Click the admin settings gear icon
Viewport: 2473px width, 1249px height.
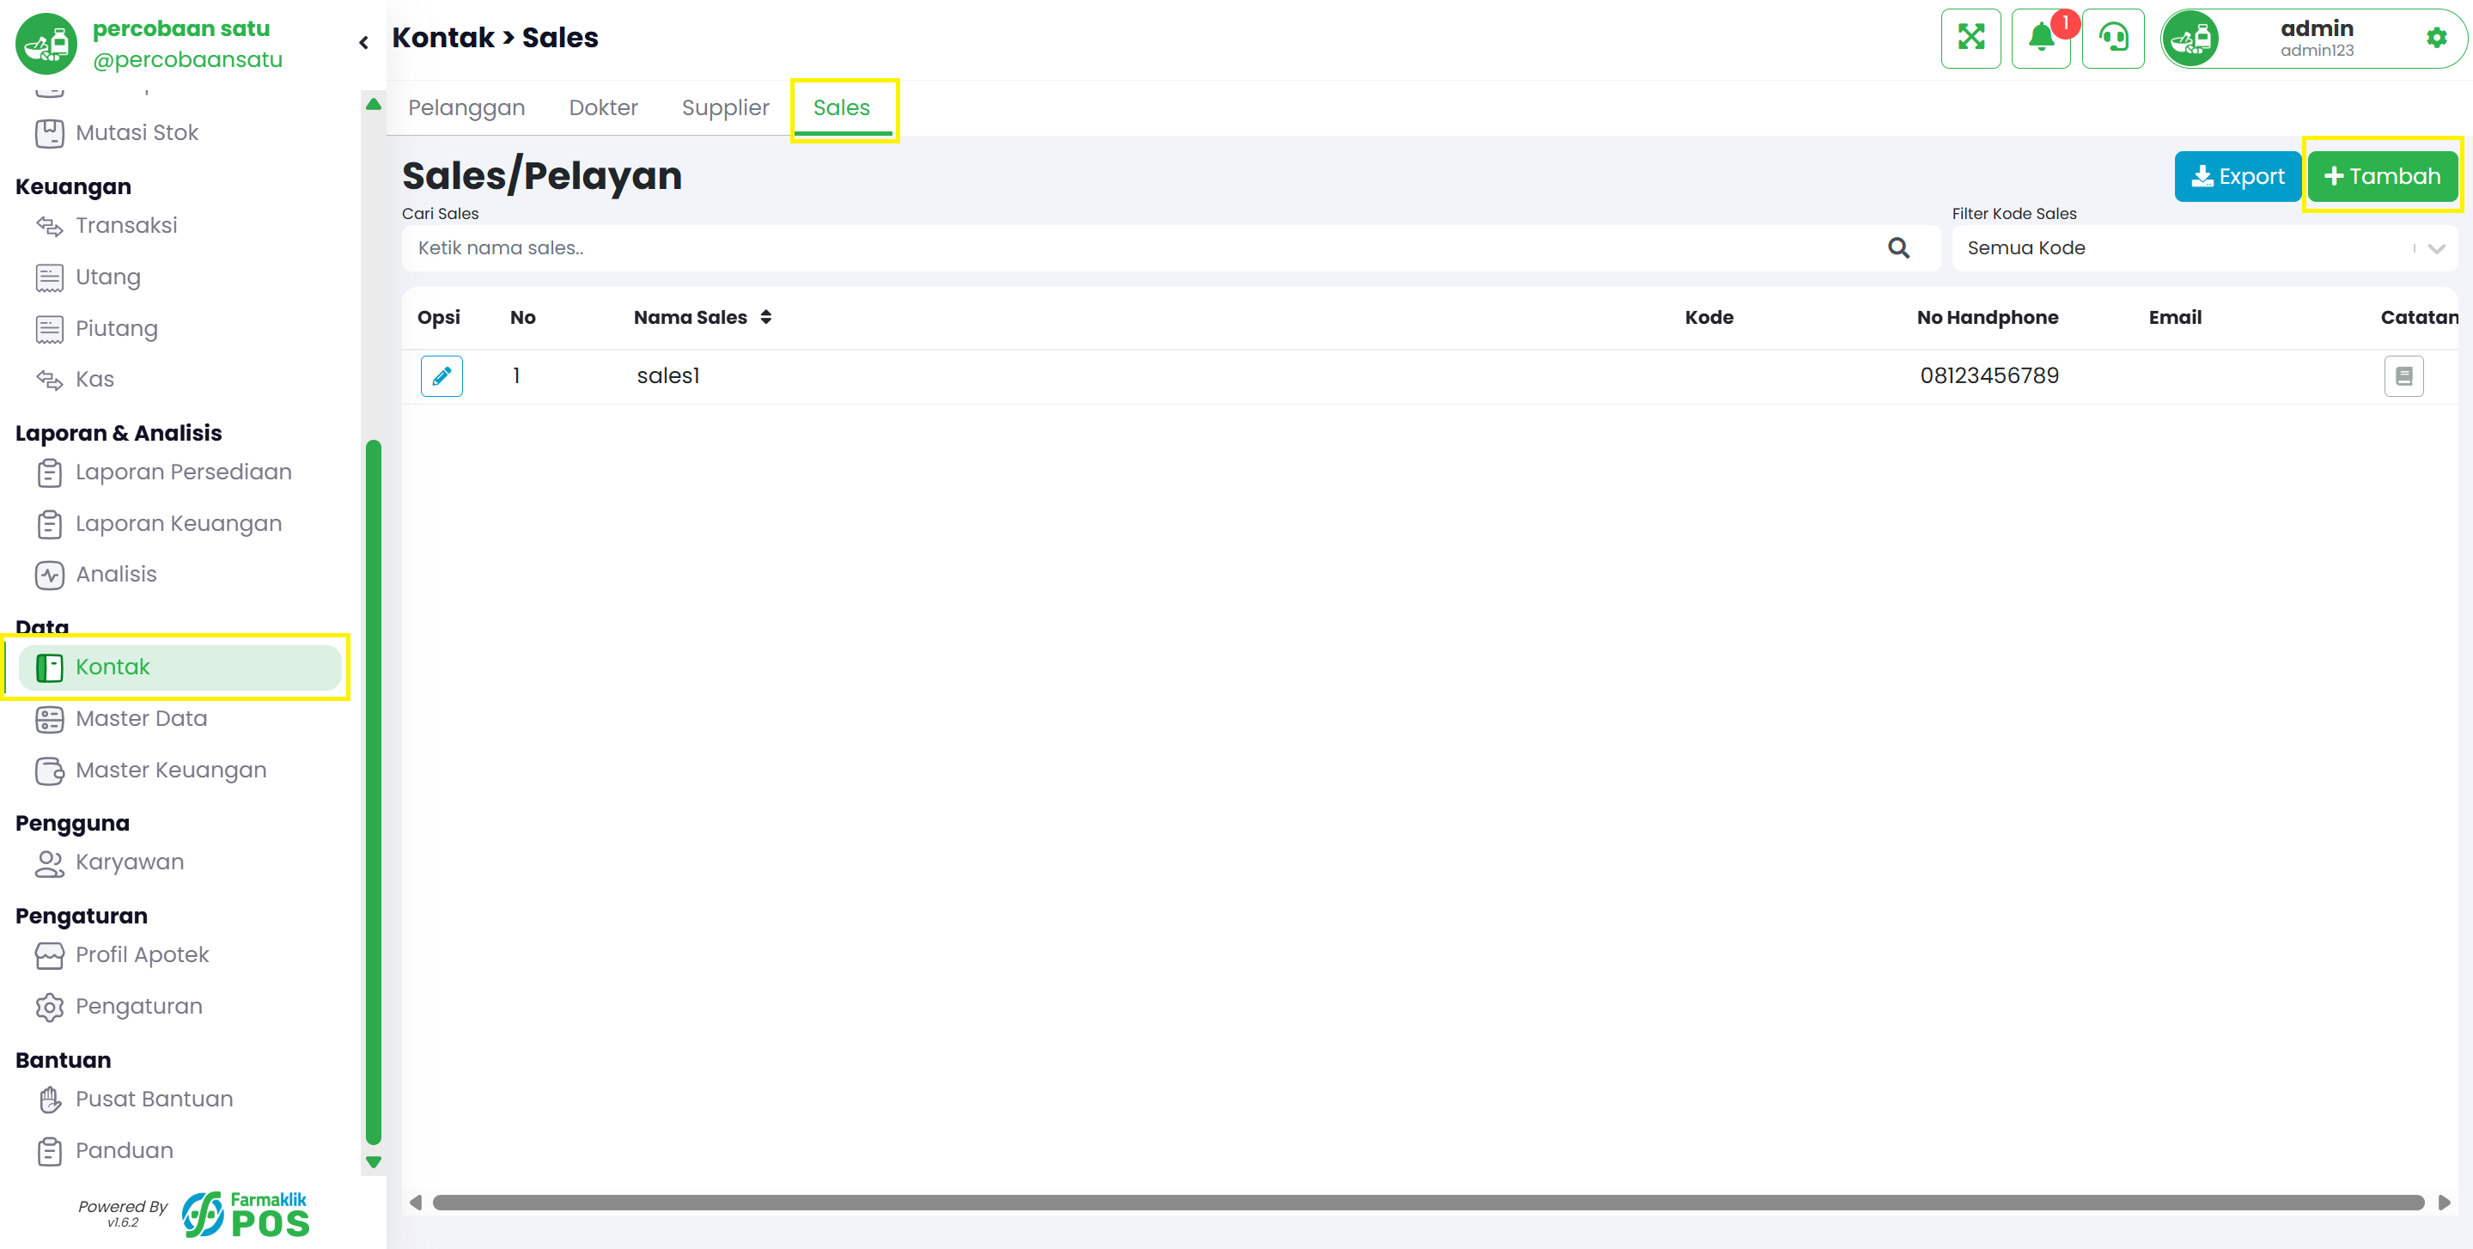click(2435, 39)
